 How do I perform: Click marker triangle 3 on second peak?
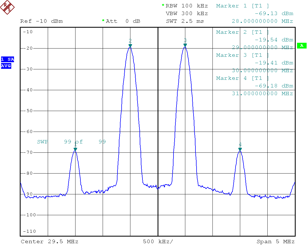pos(185,45)
